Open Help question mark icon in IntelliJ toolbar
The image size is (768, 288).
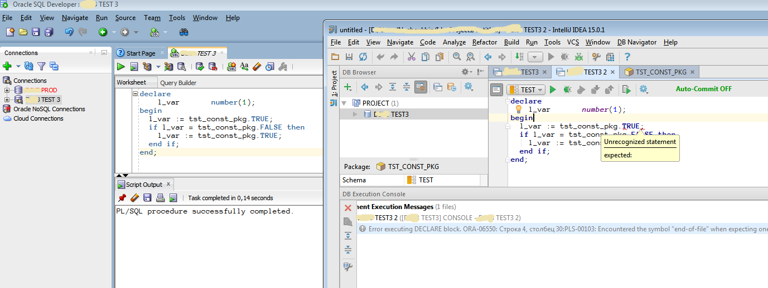[627, 57]
